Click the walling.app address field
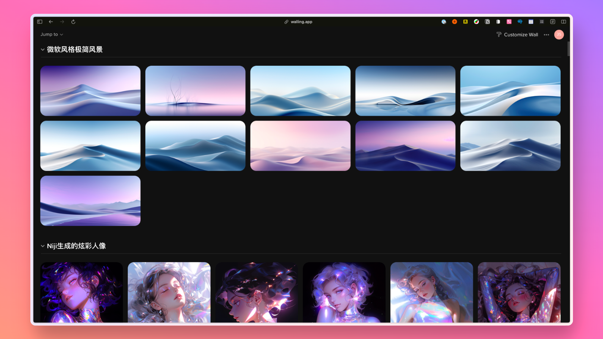The image size is (603, 339). coord(298,22)
